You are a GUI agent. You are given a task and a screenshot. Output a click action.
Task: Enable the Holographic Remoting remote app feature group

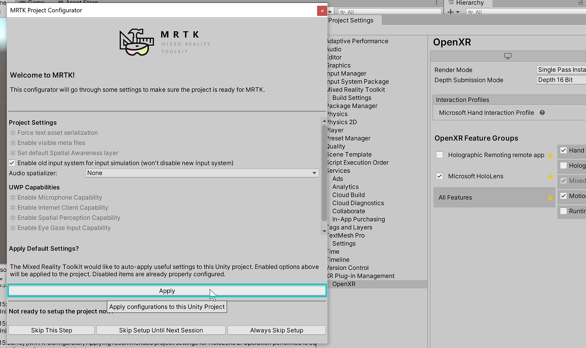(439, 155)
